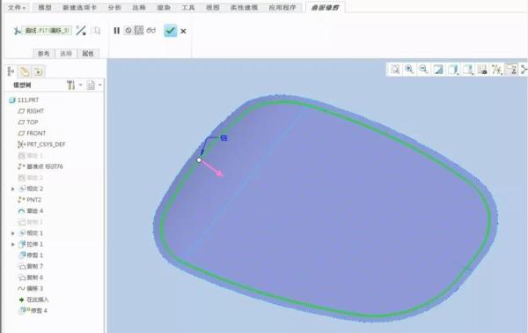The width and height of the screenshot is (528, 333).
Task: Accept the trim with the green checkmark
Action: (x=171, y=31)
